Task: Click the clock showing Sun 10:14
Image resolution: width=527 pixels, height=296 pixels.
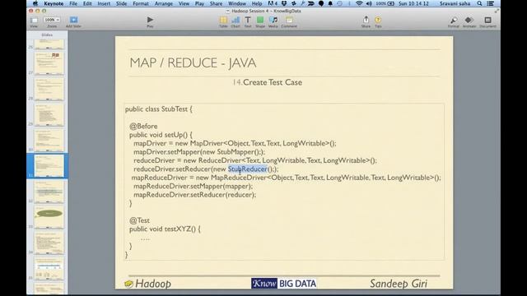Action: [x=413, y=3]
